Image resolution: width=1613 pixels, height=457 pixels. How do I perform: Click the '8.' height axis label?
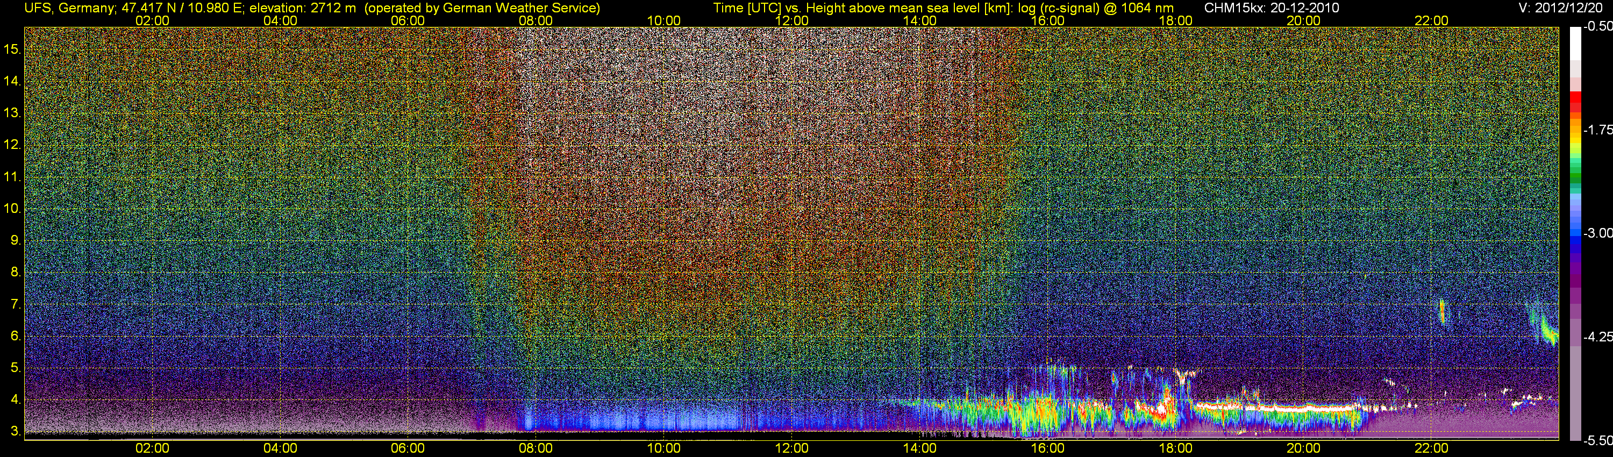coord(16,273)
